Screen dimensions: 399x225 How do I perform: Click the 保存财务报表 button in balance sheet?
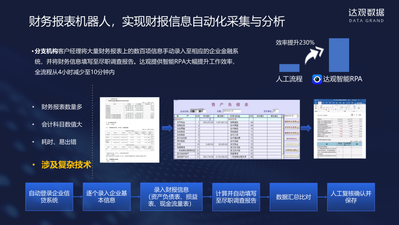(291, 127)
